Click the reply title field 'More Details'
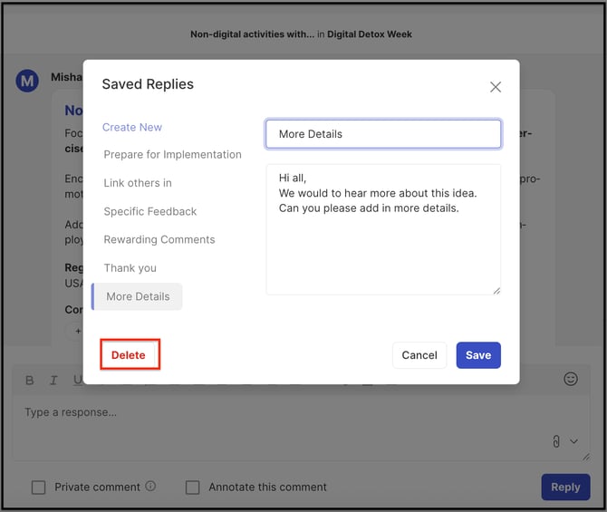Viewport: 607px width, 512px height. coord(383,134)
